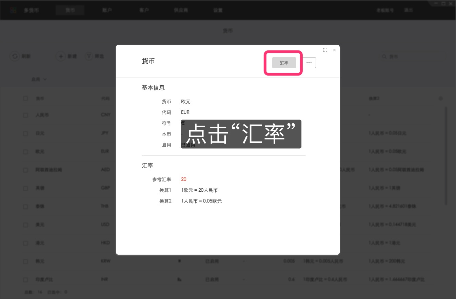Open the 设置 tab
456x299 pixels.
pyautogui.click(x=218, y=10)
